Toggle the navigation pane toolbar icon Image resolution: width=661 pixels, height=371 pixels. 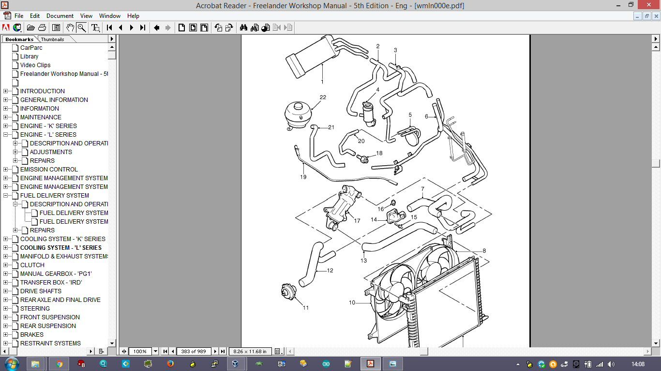pos(56,28)
